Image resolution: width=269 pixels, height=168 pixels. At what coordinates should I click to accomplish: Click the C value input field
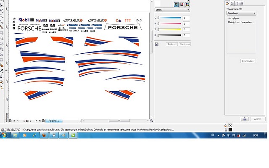(186, 18)
